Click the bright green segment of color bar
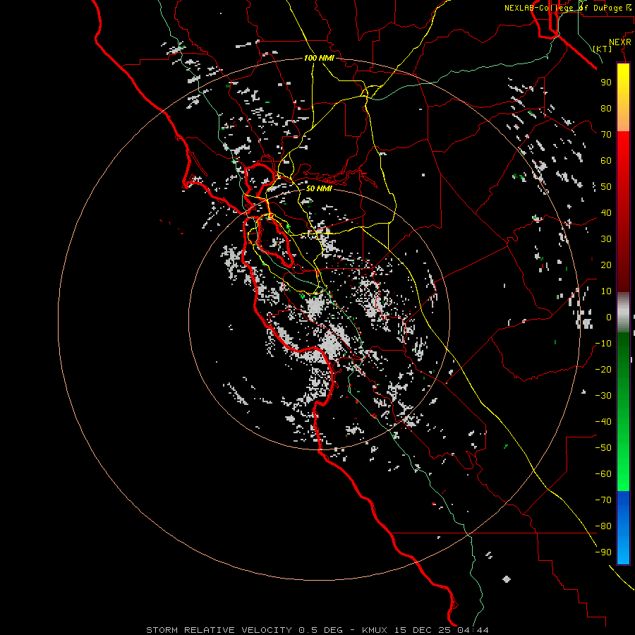The height and width of the screenshot is (635, 635). tap(623, 466)
